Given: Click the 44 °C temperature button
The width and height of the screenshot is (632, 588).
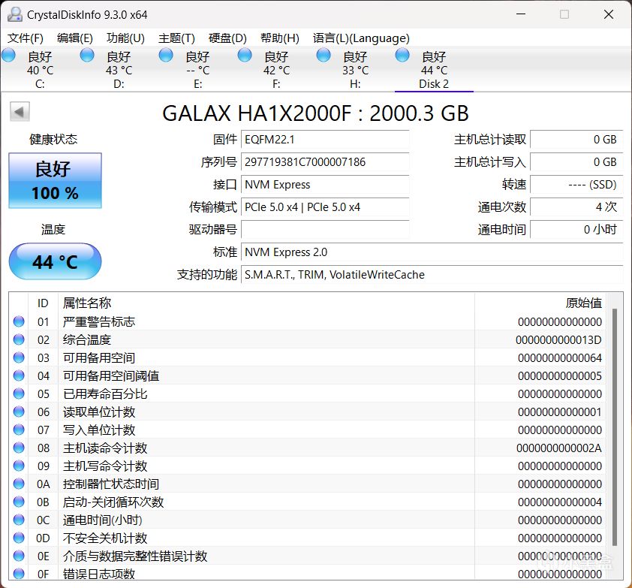Looking at the screenshot, I should [x=56, y=261].
